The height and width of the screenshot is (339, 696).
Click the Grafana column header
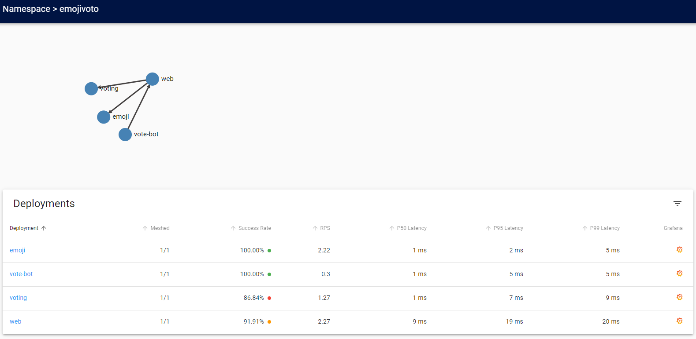point(673,228)
